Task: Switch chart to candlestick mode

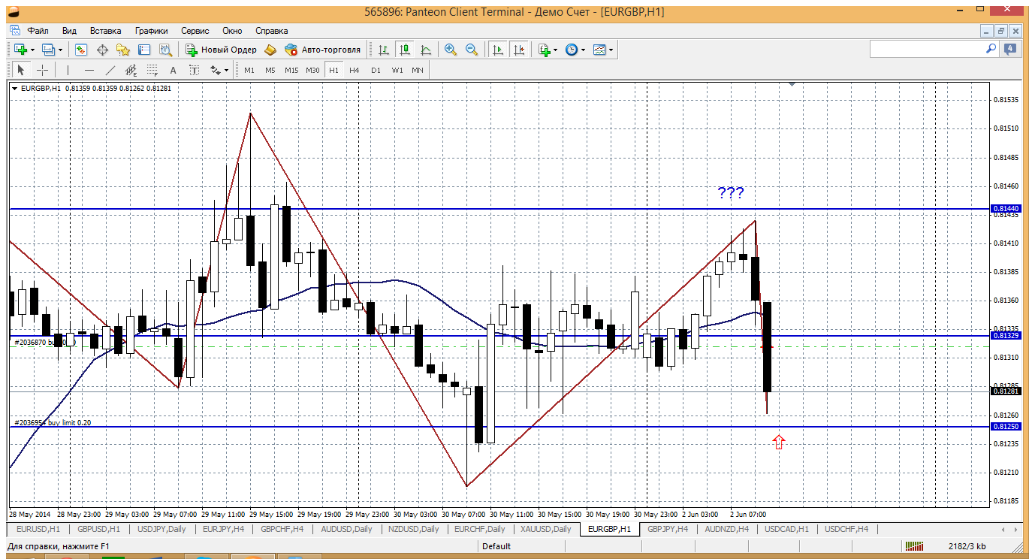Action: [405, 50]
